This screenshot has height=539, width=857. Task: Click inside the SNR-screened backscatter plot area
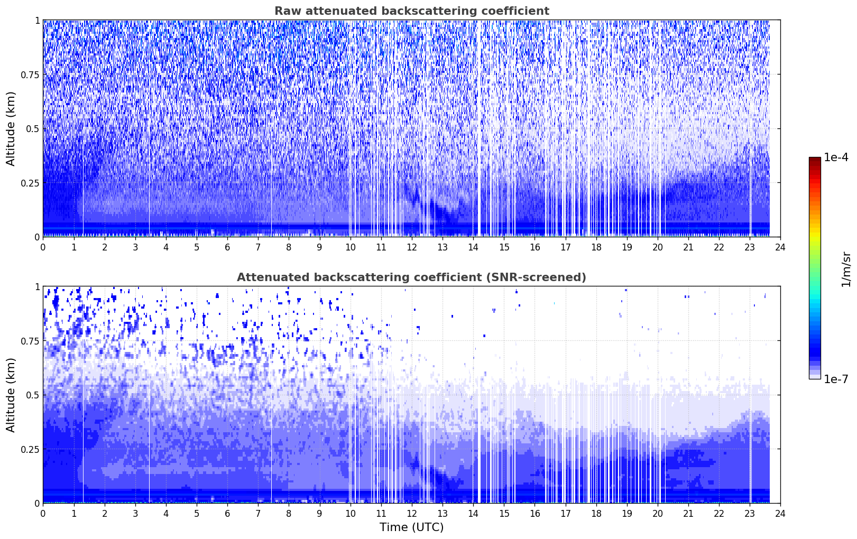(x=411, y=395)
